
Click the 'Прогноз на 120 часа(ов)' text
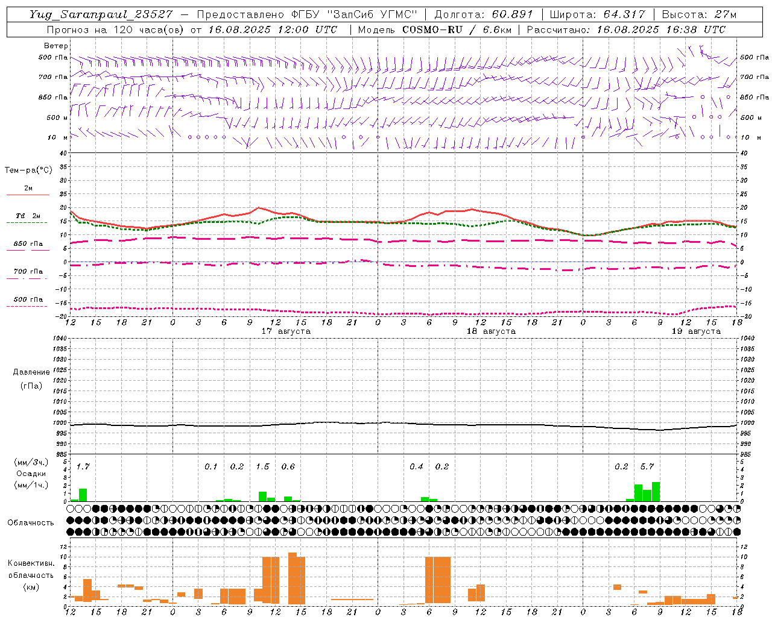(x=116, y=30)
